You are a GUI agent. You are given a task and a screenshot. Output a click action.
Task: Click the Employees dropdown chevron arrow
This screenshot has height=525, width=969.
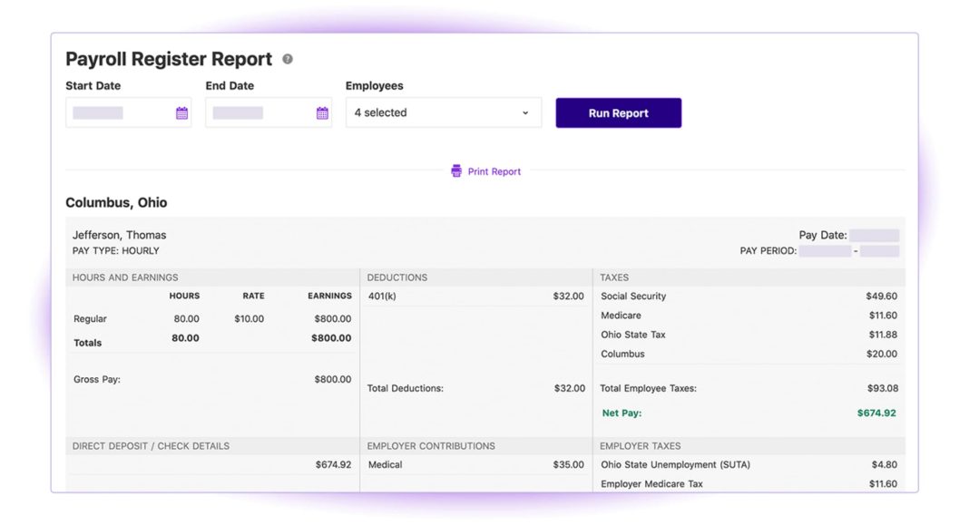point(524,112)
